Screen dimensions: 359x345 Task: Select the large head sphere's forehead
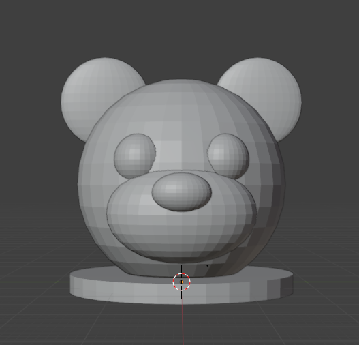[181, 110]
